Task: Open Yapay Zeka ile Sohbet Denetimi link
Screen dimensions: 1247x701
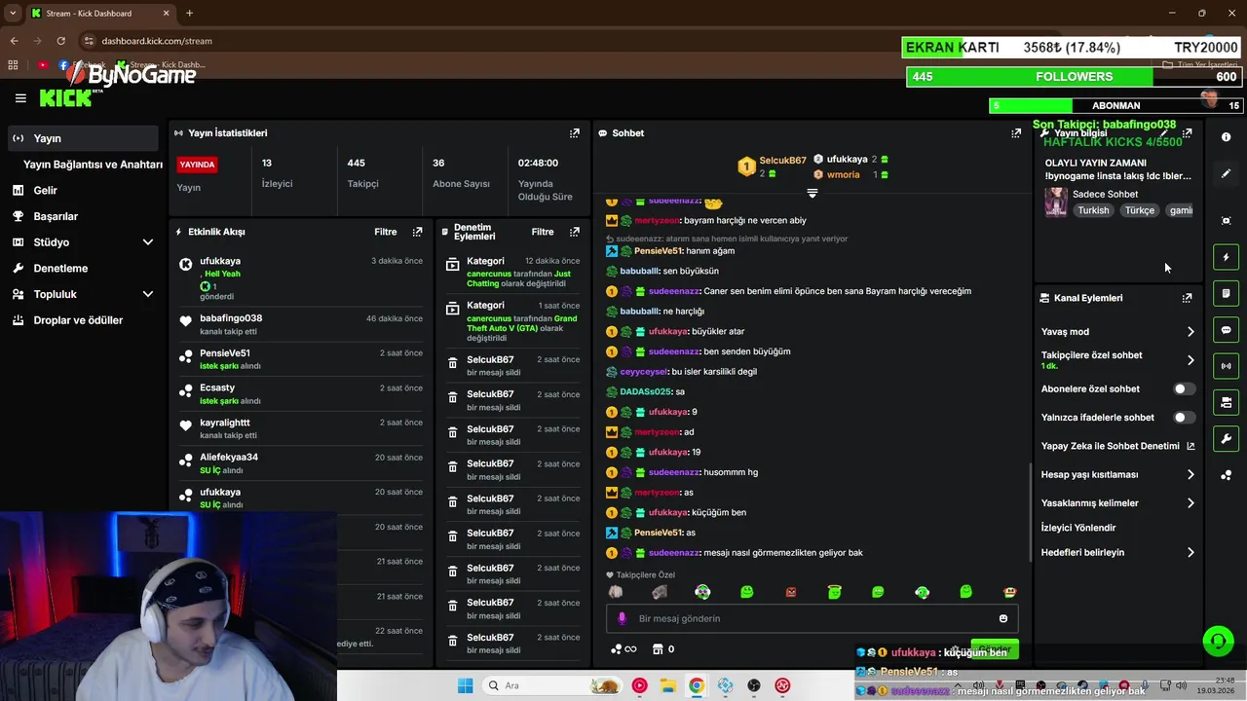Action: coord(1118,446)
